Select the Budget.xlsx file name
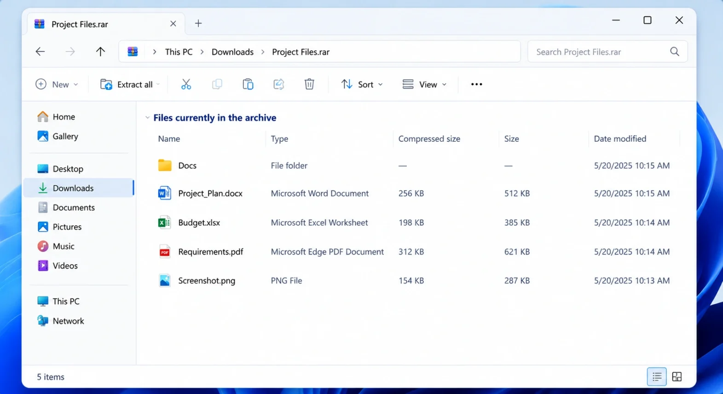The width and height of the screenshot is (723, 394). click(x=199, y=222)
